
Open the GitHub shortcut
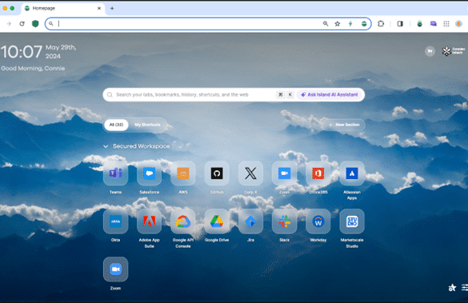point(217,173)
